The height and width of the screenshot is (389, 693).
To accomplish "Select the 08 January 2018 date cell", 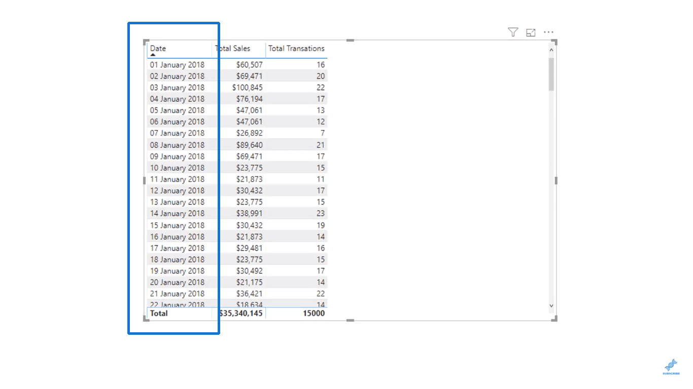I will [x=177, y=145].
